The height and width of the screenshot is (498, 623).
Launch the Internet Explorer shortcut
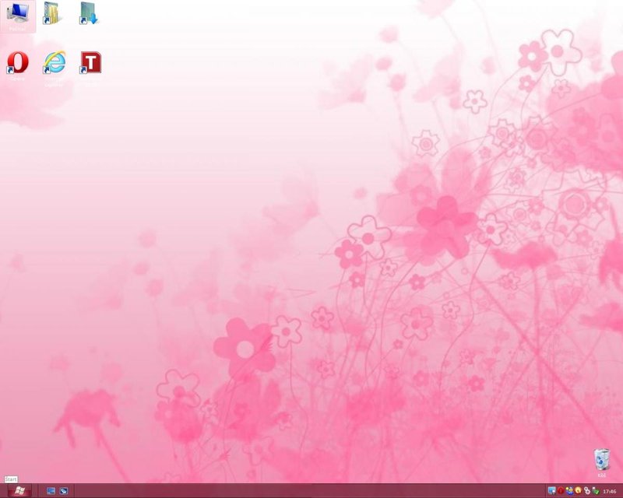[54, 63]
